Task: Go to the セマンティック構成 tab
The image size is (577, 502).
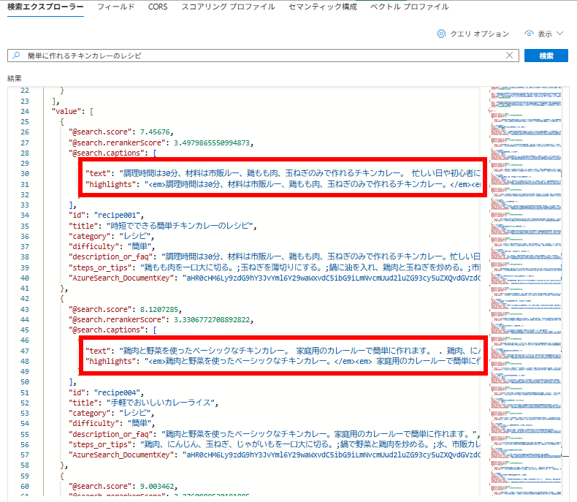Action: (x=323, y=7)
